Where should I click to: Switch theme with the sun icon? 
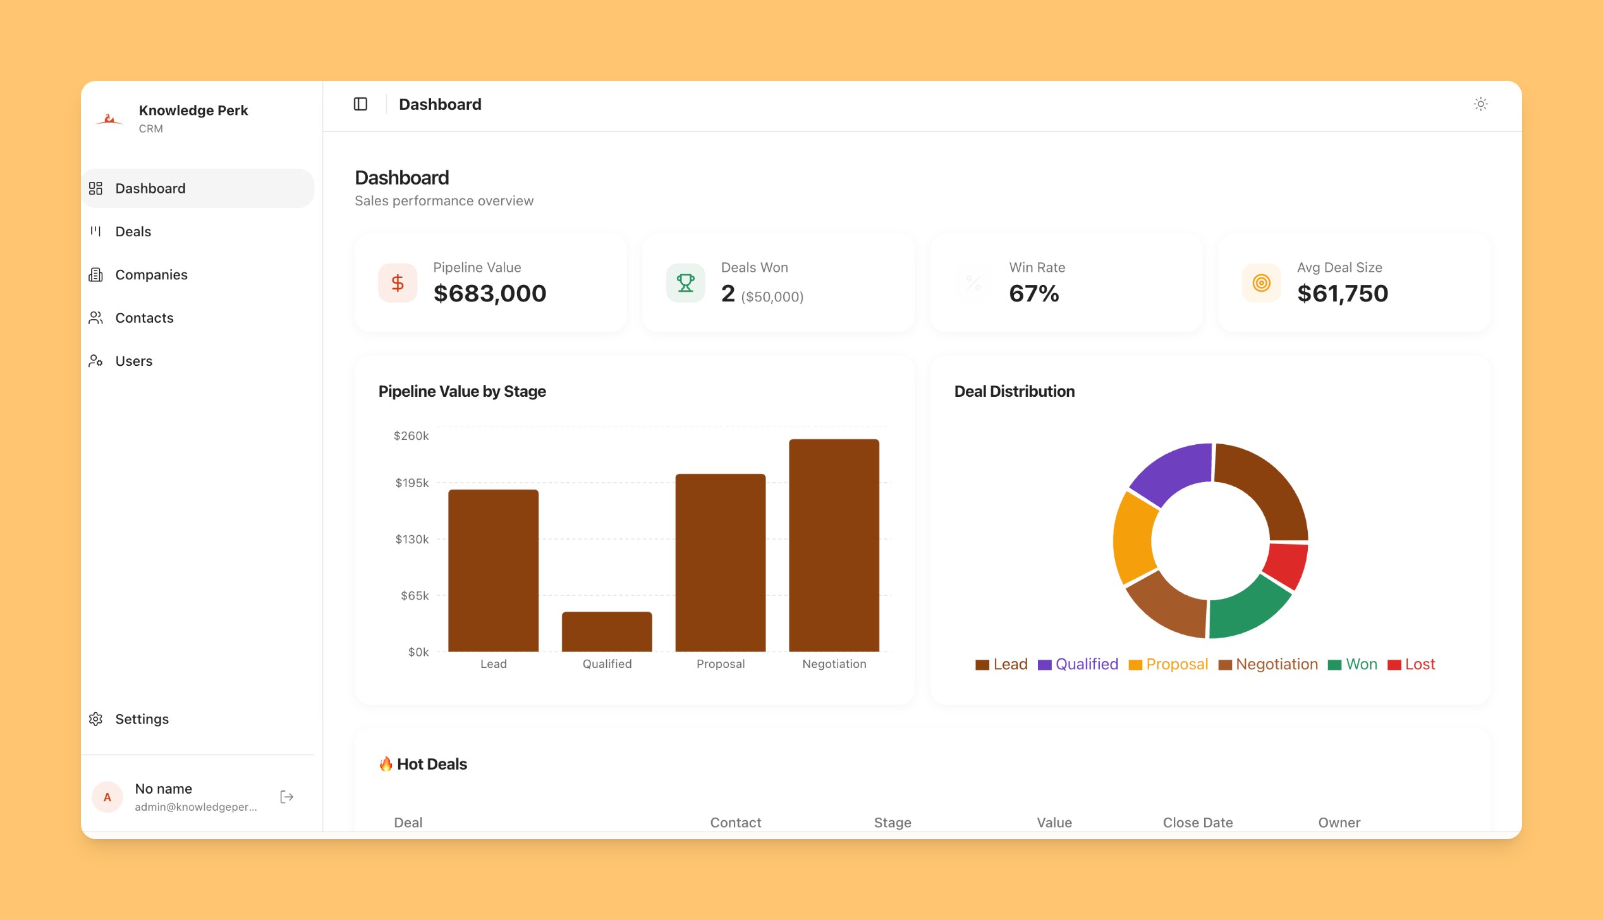(1480, 104)
